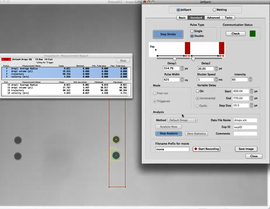Click the Shutter Speed stepper arrows
The image size is (270, 209).
click(216, 79)
